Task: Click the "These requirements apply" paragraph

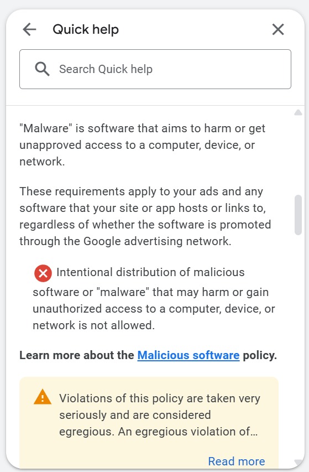Action: [145, 216]
